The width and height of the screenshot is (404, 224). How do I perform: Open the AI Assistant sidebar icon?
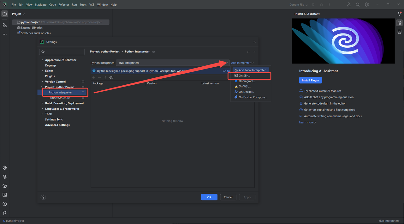click(x=399, y=23)
